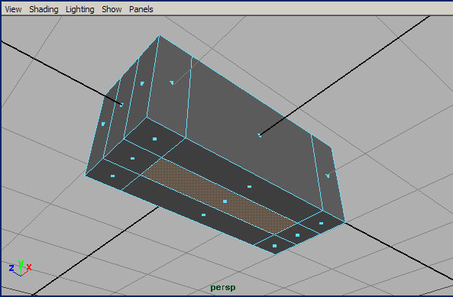Pick the long bottom strip dot above orange face
The height and width of the screenshot is (297, 453).
coord(249,187)
